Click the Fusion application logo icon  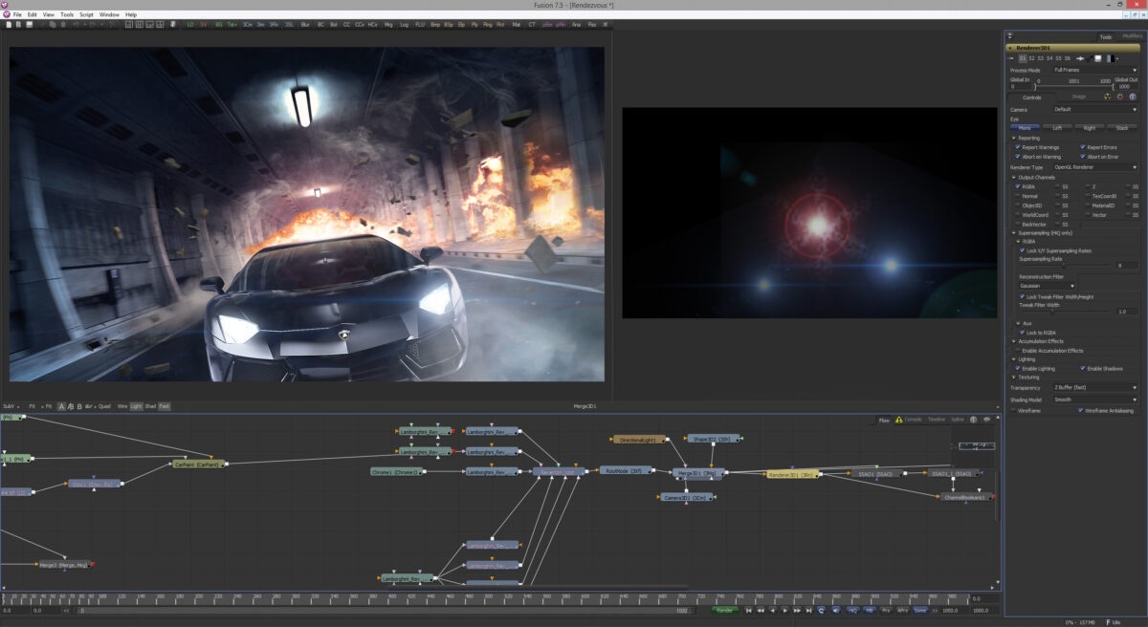(6, 15)
